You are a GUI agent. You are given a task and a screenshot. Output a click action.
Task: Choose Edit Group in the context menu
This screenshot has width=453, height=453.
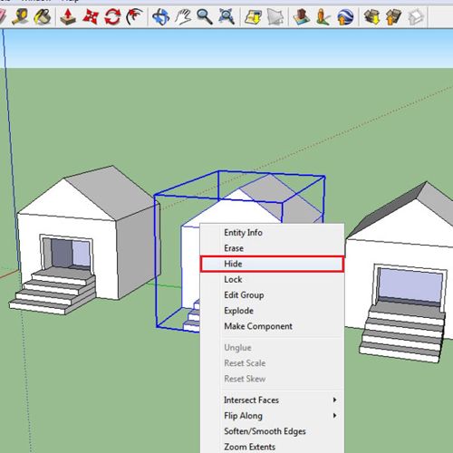pos(272,295)
